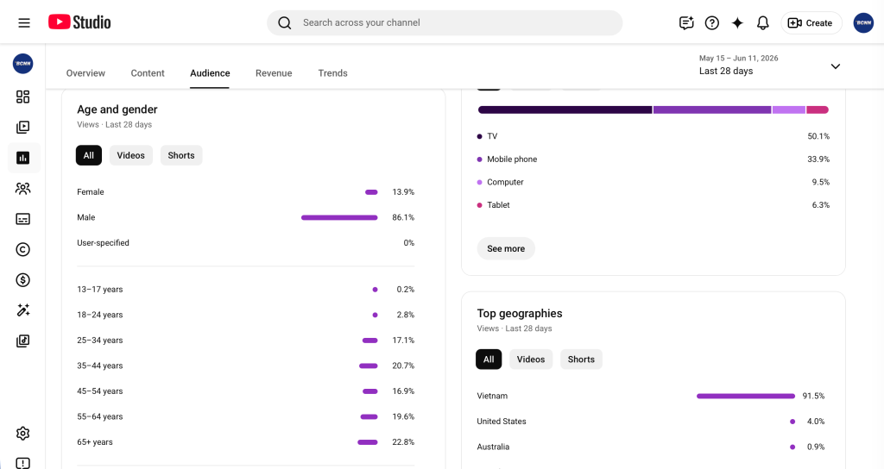The width and height of the screenshot is (884, 469).
Task: Click the sparkle AI assistant icon
Action: click(737, 23)
